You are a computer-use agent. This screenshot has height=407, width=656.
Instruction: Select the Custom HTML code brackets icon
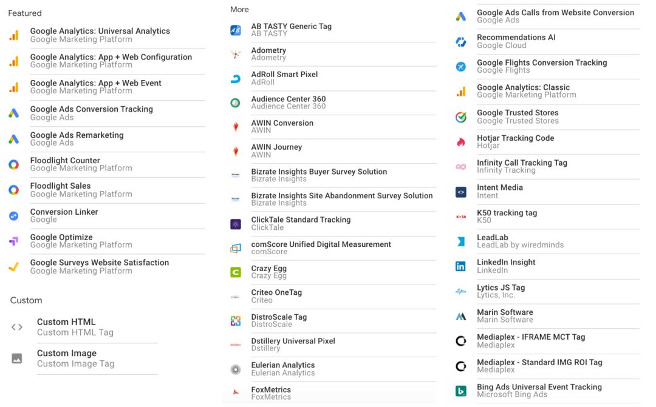[x=17, y=327]
